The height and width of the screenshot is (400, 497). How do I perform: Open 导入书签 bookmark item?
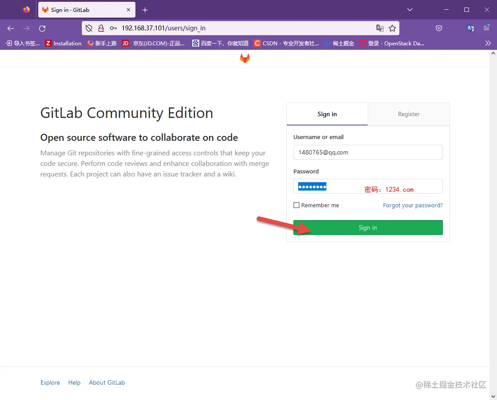click(22, 44)
